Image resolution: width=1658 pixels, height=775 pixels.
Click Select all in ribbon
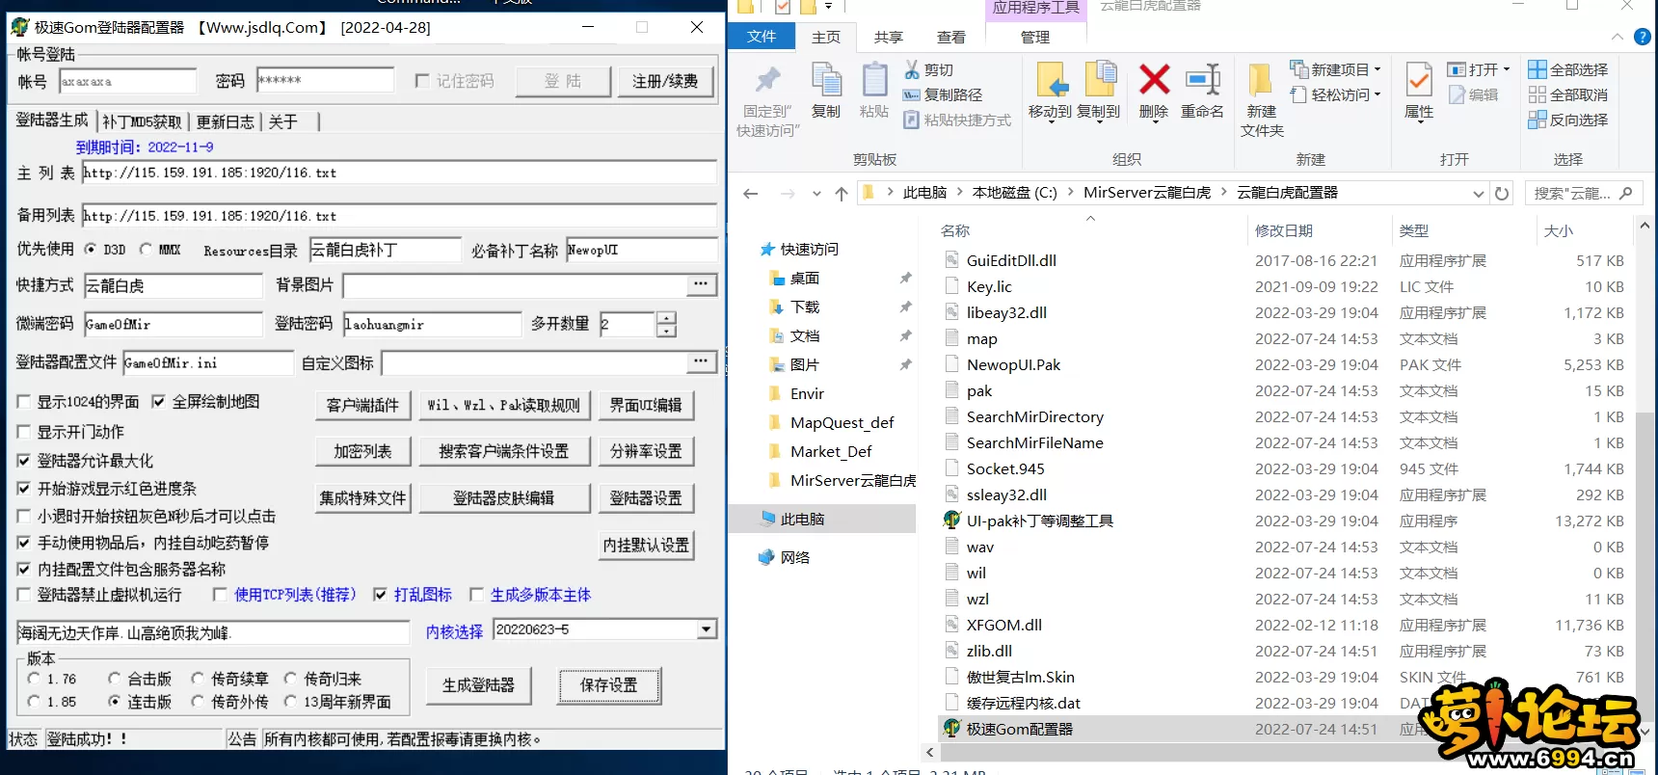pos(1567,69)
